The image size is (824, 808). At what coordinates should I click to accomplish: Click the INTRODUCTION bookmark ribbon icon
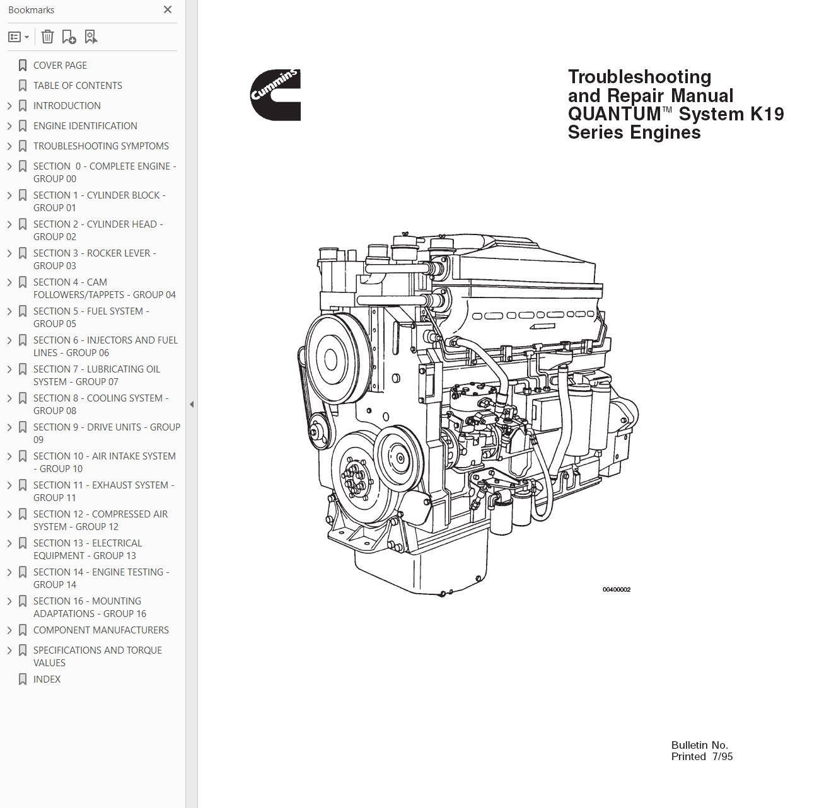(23, 106)
